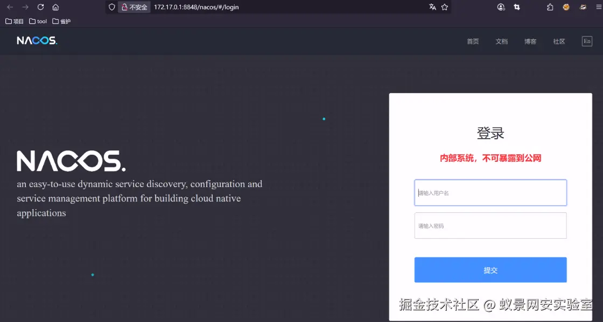This screenshot has height=322, width=603.
Task: Focus the 请输入密码 password field
Action: click(x=490, y=226)
